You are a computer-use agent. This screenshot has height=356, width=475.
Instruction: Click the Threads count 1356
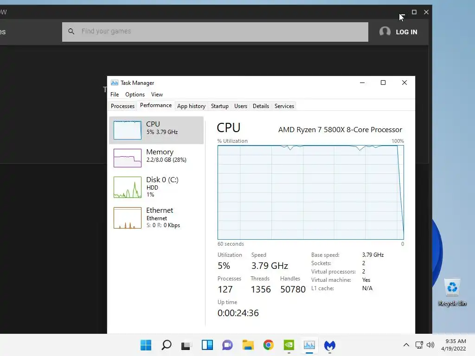[261, 289]
